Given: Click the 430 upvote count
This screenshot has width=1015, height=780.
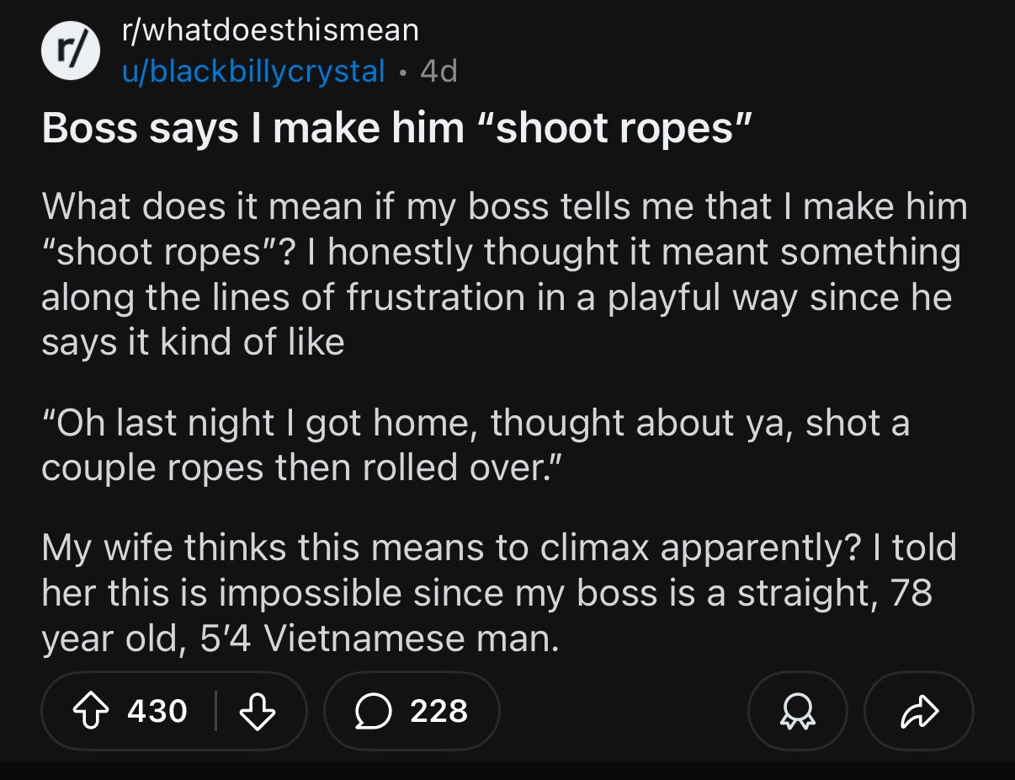Looking at the screenshot, I should tap(157, 711).
